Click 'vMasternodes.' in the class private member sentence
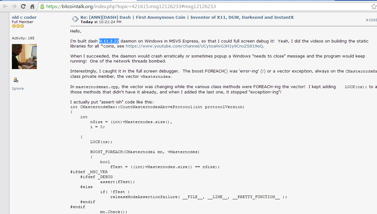The image size is (377, 214). [x=156, y=76]
